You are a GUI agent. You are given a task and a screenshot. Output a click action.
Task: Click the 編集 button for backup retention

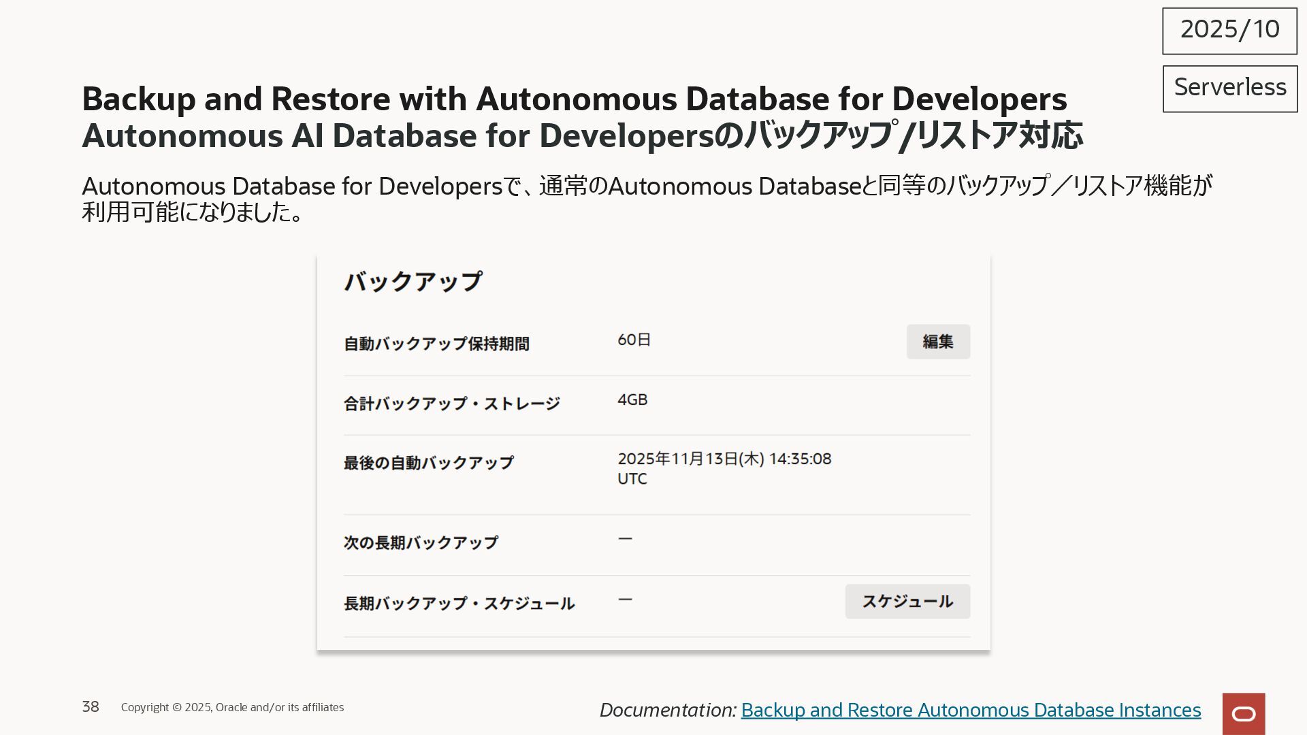[937, 342]
